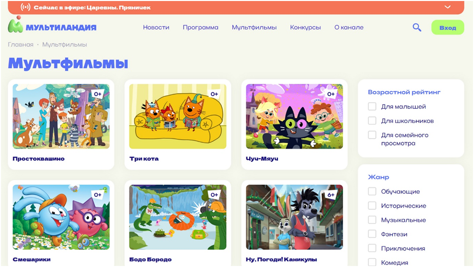Click the 0+ badge on Чуч-Мяуч
The image size is (474, 267).
click(331, 94)
